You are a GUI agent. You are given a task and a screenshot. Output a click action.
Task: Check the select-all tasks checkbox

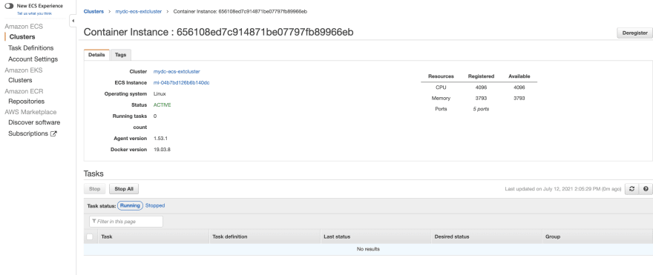click(x=90, y=236)
